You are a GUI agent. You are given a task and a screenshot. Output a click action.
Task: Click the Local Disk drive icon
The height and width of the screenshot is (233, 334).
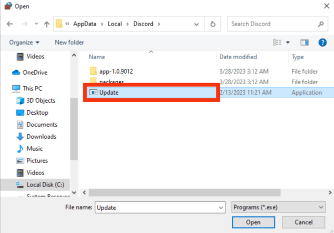pyautogui.click(x=20, y=185)
